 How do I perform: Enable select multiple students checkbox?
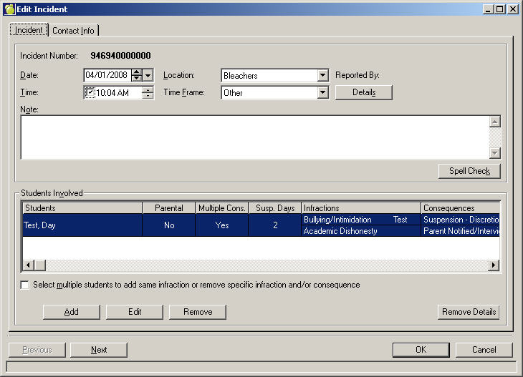tap(26, 285)
